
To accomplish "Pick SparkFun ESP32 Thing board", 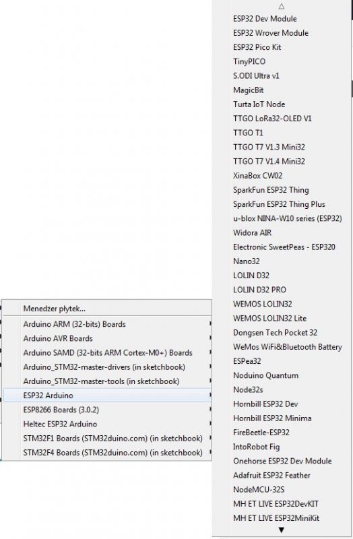I will tap(282, 190).
